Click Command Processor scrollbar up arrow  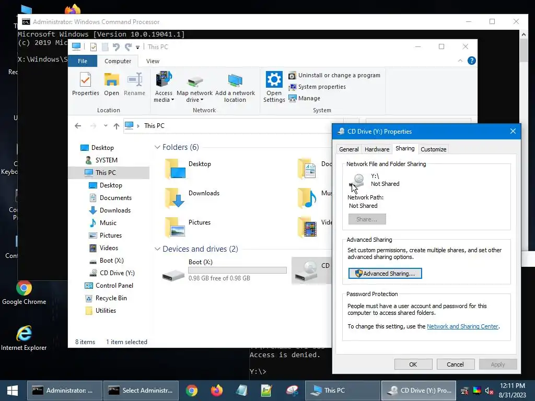pos(524,34)
